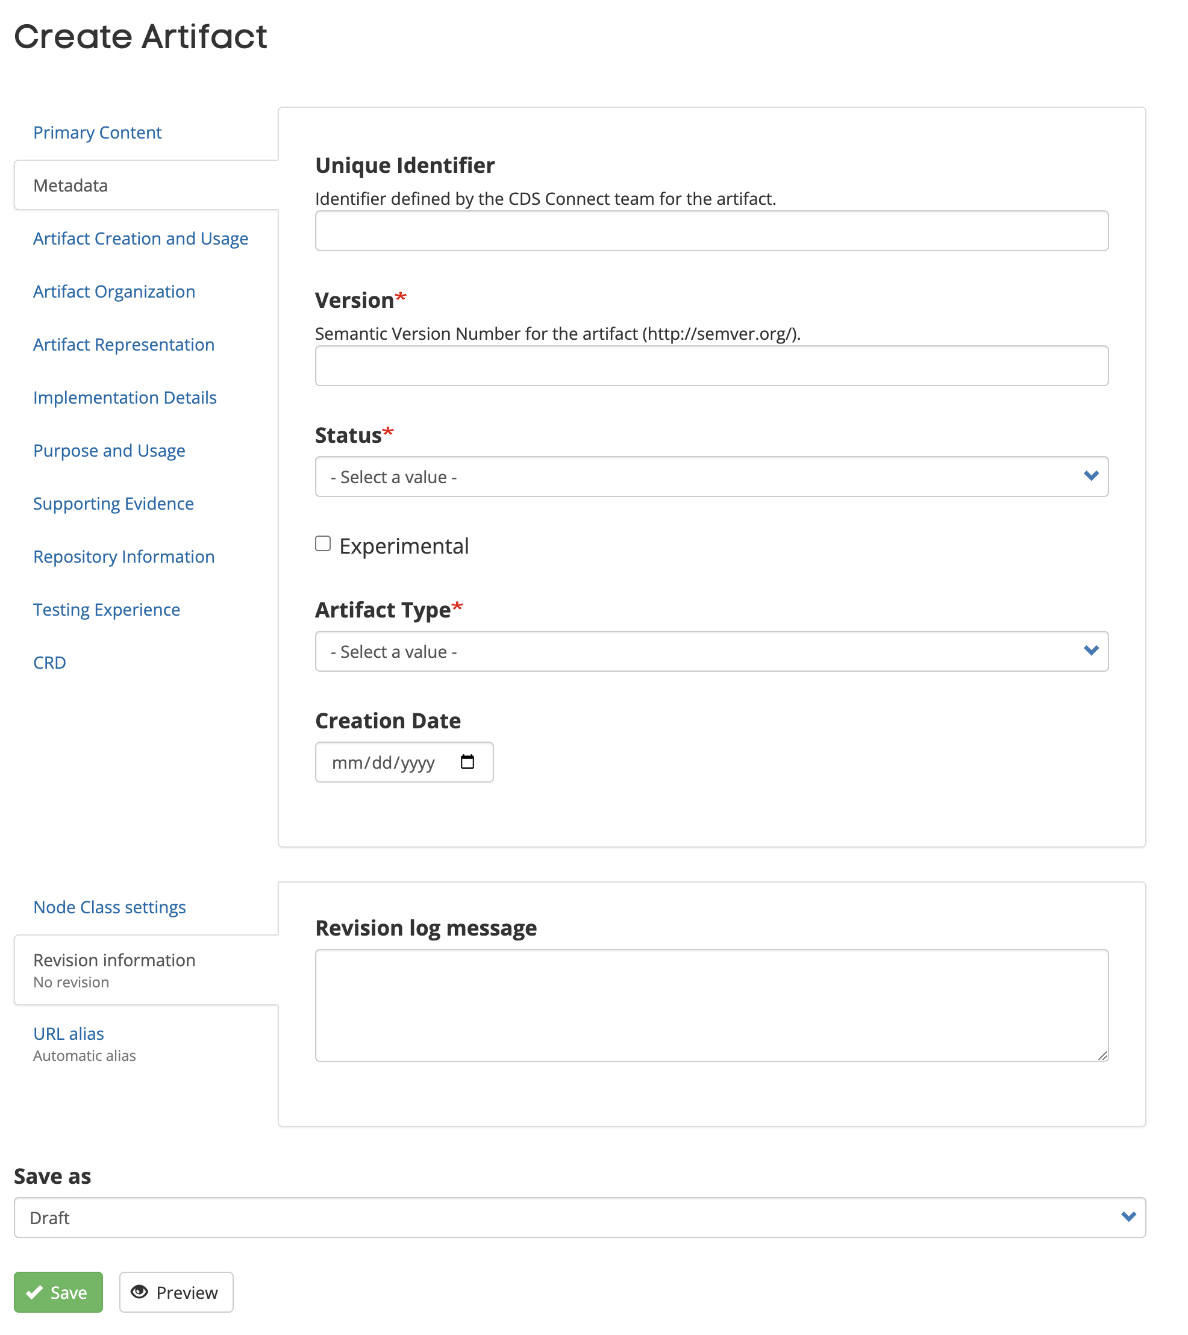
Task: Click the green Save button
Action: pyautogui.click(x=58, y=1291)
